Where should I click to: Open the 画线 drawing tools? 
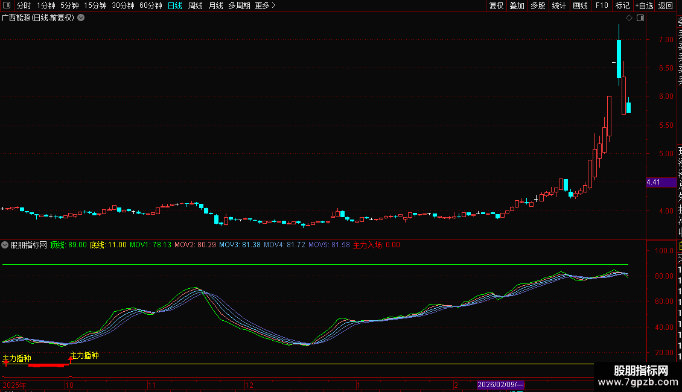[x=580, y=5]
